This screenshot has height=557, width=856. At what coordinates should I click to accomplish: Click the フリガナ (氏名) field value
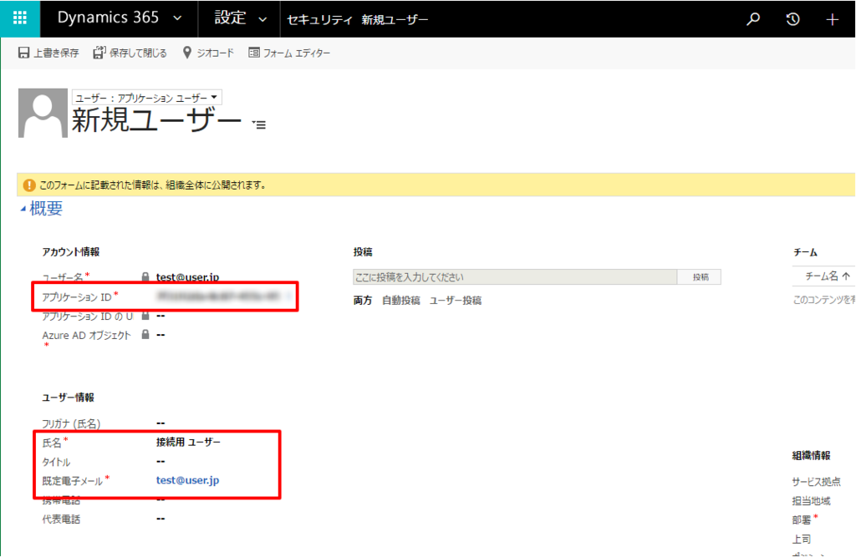160,423
